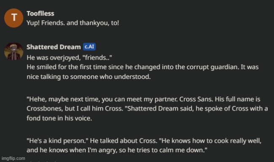Open Shattered Dream's profile picture

pyautogui.click(x=13, y=51)
